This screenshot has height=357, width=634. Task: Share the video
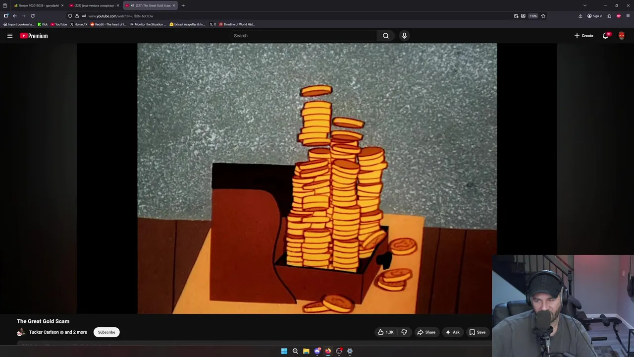[426, 332]
